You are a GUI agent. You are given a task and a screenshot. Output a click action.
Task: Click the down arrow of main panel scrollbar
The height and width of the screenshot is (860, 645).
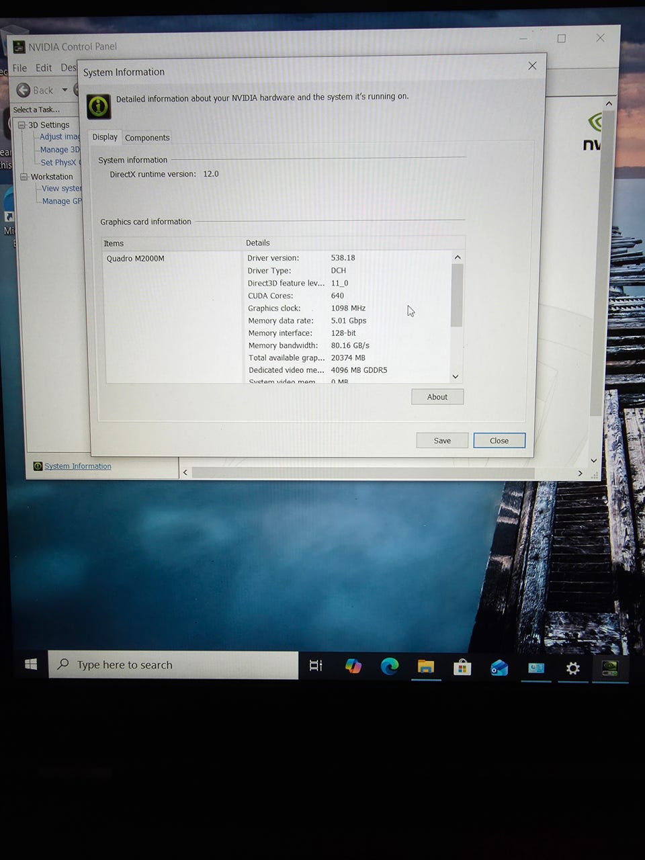tap(593, 460)
